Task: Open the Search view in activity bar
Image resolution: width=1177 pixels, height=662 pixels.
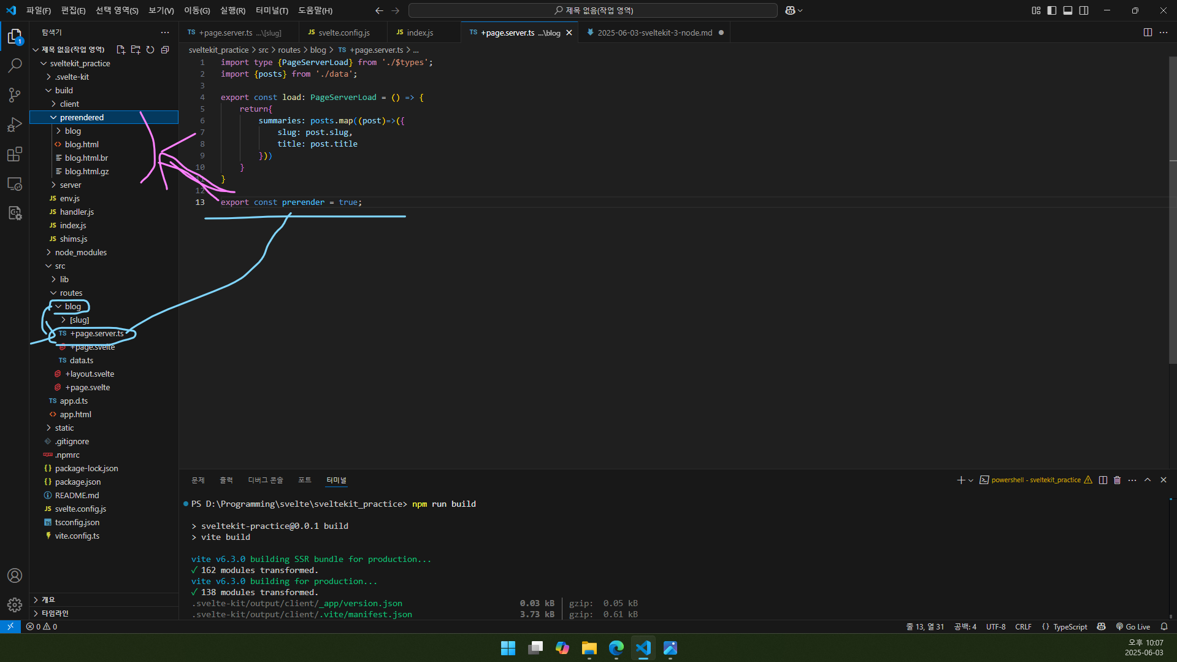Action: coord(15,65)
